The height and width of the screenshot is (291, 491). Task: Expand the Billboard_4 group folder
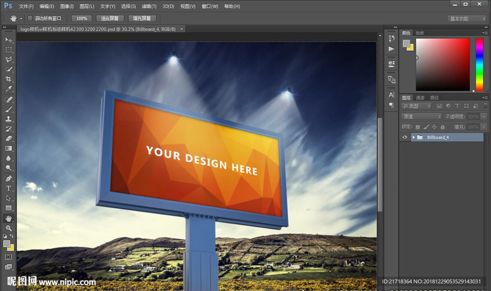(x=414, y=137)
